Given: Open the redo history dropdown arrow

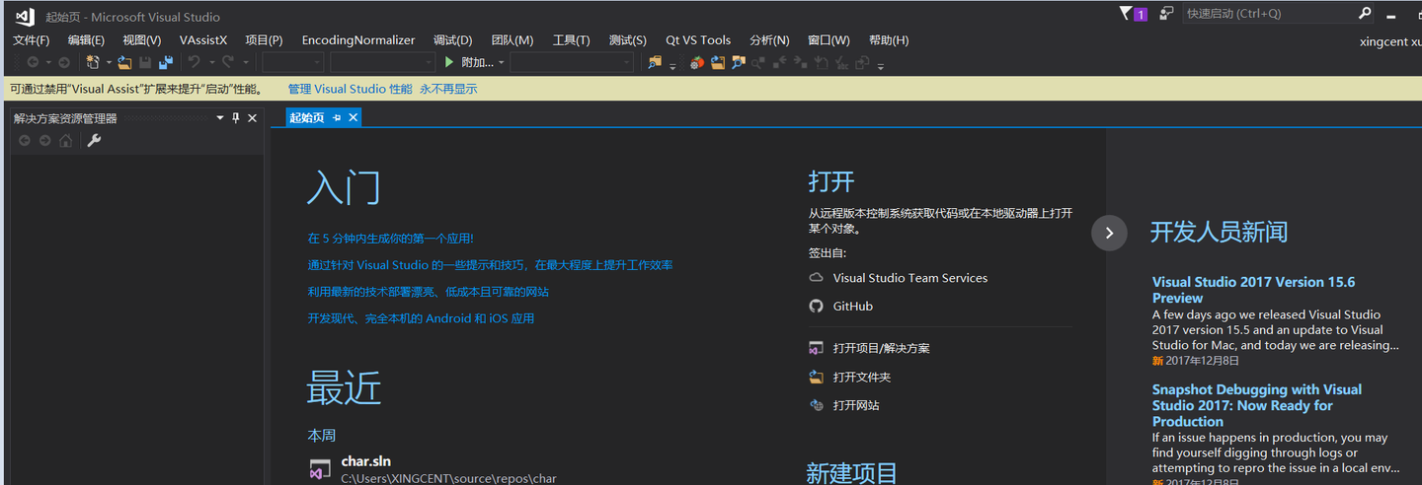Looking at the screenshot, I should [245, 62].
